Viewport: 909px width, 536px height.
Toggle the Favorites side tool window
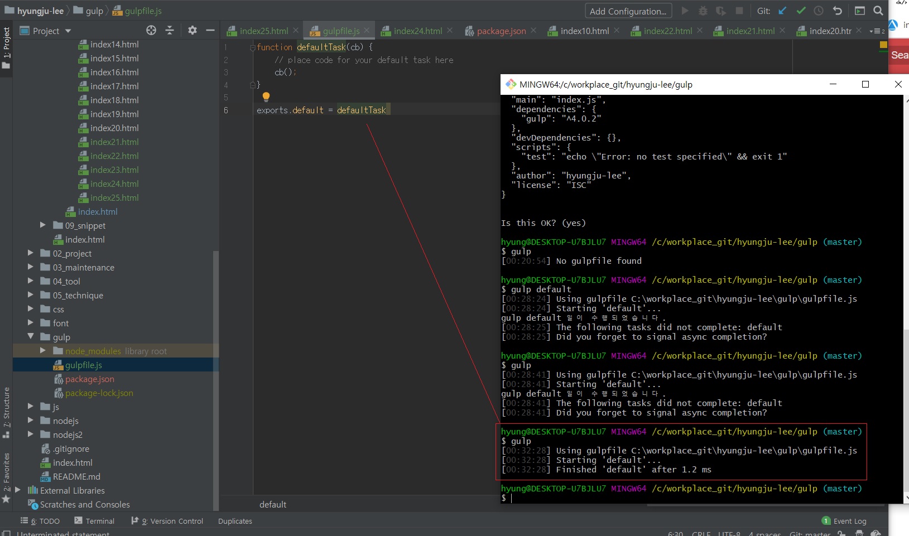click(x=6, y=473)
